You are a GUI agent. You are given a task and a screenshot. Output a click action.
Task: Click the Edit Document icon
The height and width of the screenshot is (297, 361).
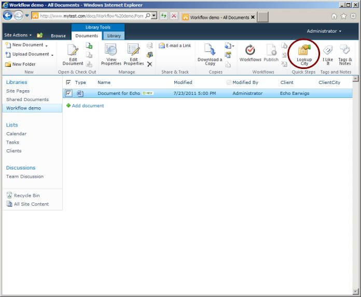[x=73, y=50]
